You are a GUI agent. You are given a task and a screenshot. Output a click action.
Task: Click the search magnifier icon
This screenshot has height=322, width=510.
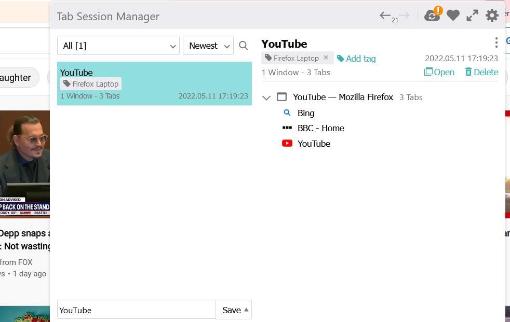pyautogui.click(x=243, y=46)
